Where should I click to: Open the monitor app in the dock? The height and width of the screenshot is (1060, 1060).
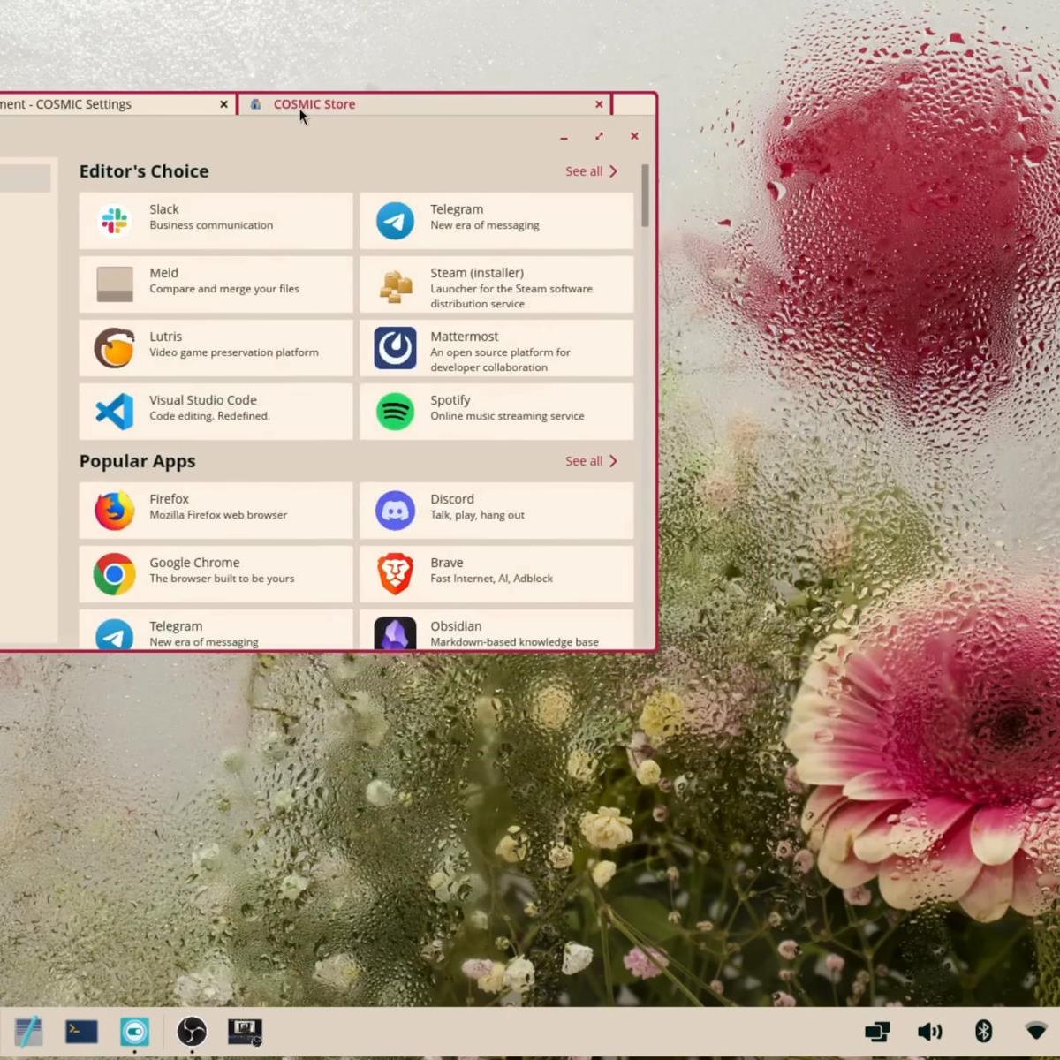[x=245, y=1031]
